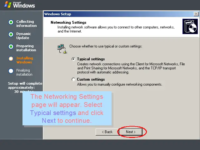
Task: Click the 'Finalizing installation' label
Action: coord(24,72)
